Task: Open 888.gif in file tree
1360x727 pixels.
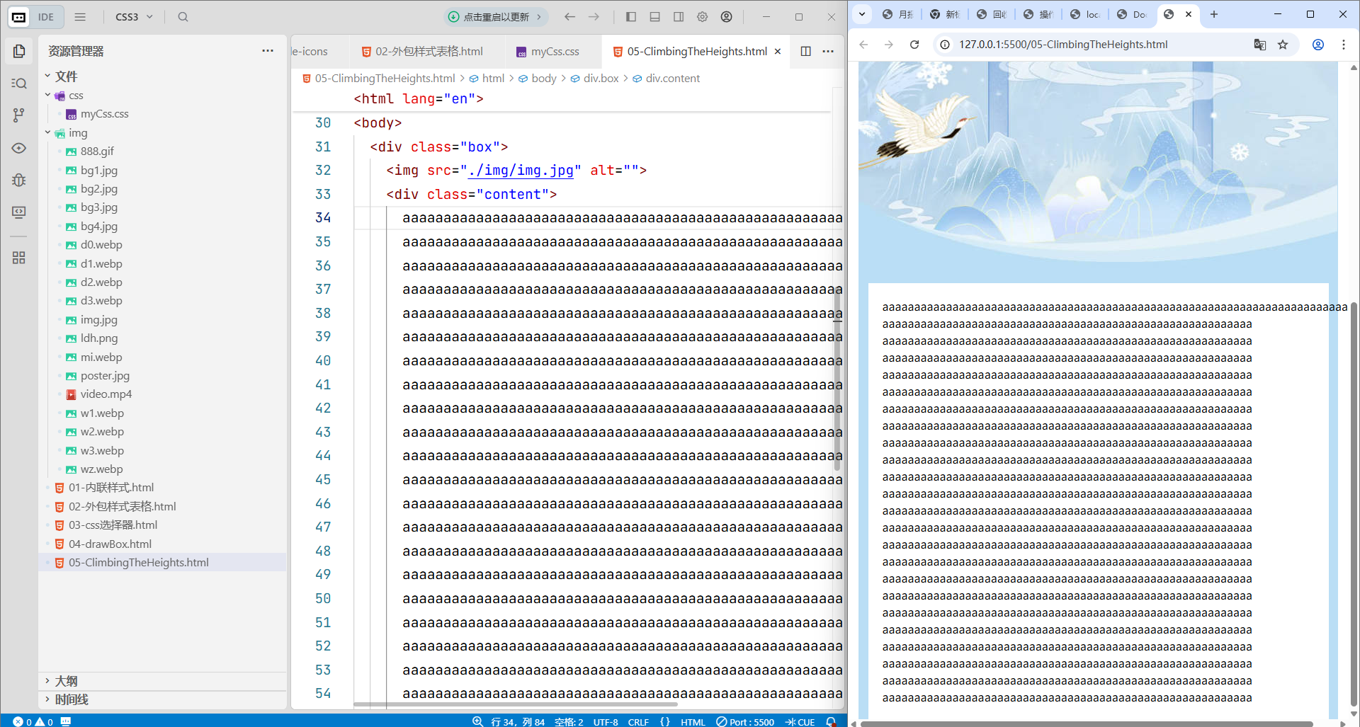Action: (x=97, y=151)
